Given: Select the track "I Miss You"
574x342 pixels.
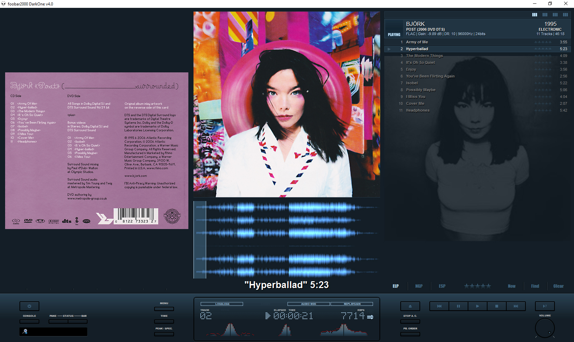Looking at the screenshot, I should coord(477,97).
